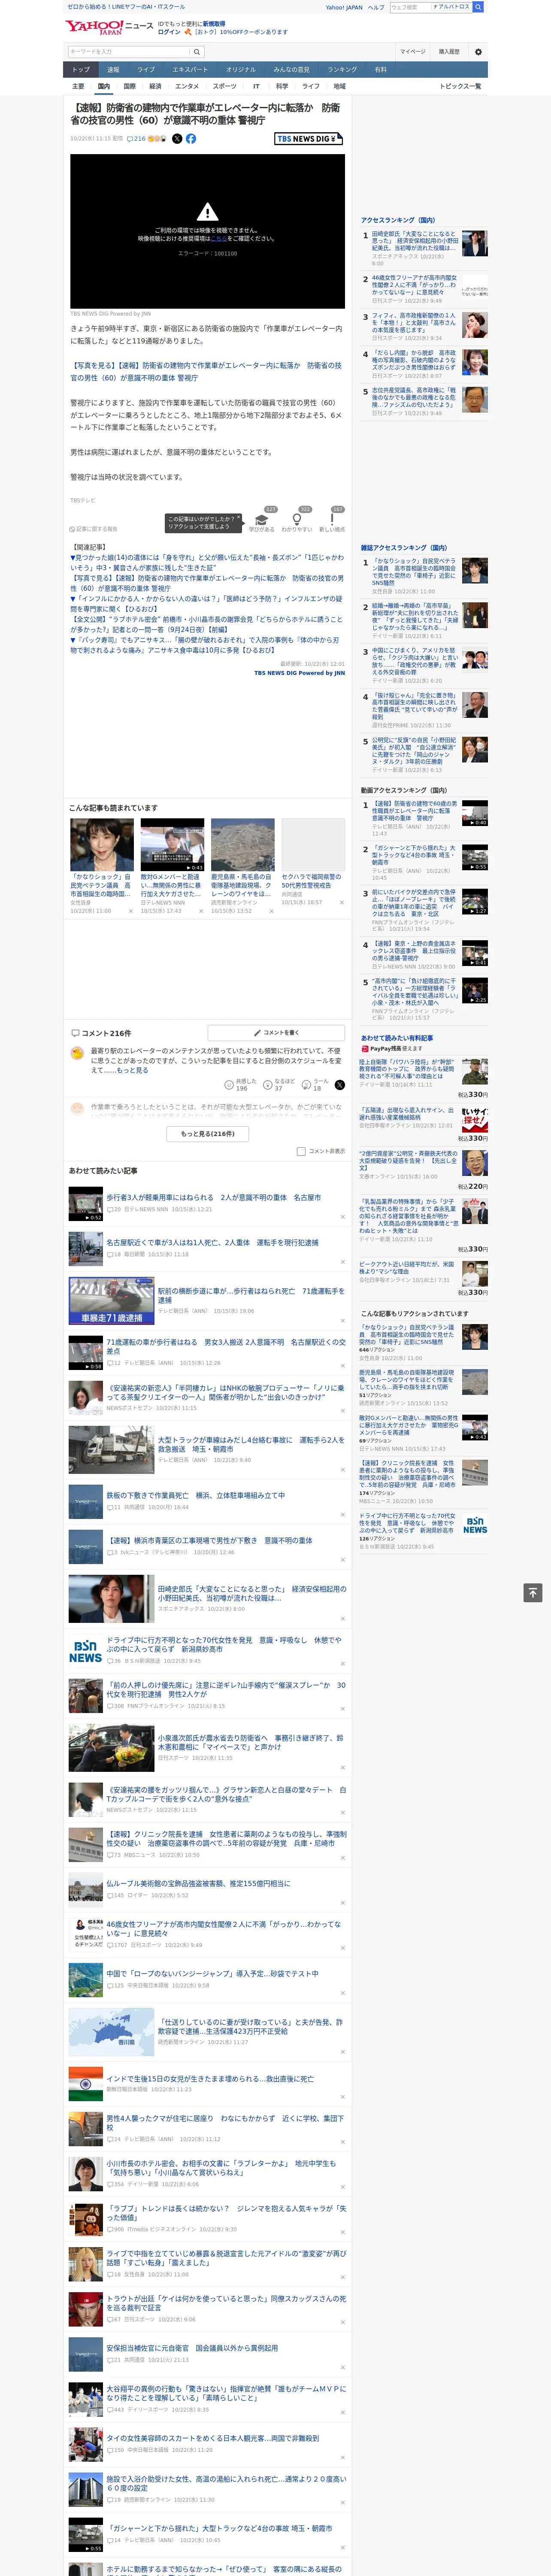Click TBS NEWS DIG Powered by JNN credit link
Image resolution: width=551 pixels, height=2576 pixels.
pos(299,673)
